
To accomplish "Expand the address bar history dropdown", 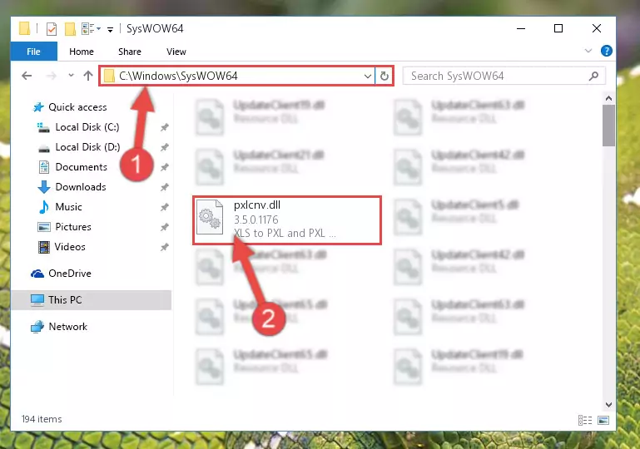I will (x=367, y=76).
